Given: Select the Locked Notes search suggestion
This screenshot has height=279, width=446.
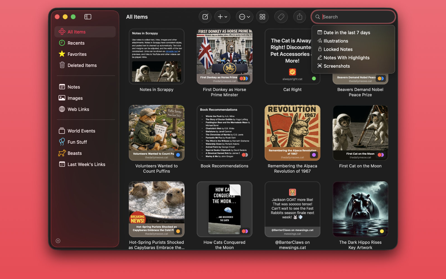Looking at the screenshot, I should [338, 49].
